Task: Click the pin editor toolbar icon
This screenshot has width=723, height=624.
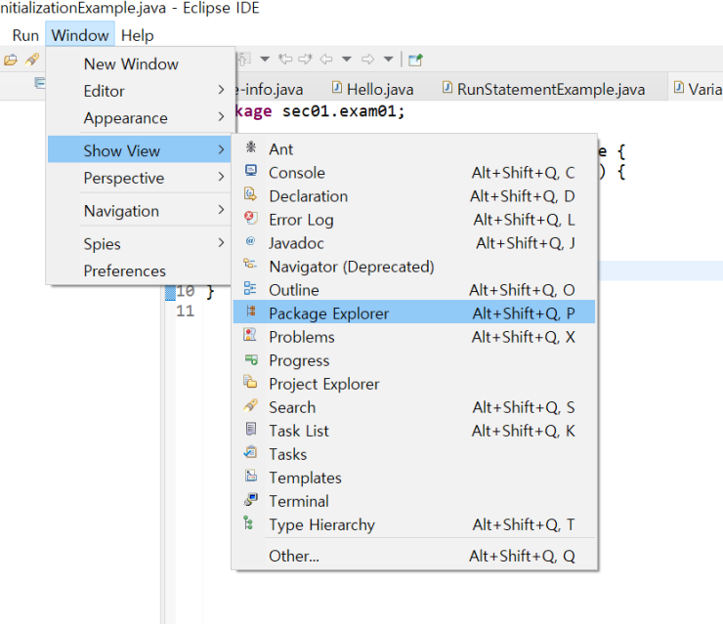Action: [x=415, y=60]
